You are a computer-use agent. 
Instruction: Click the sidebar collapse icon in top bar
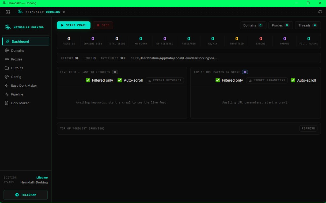8,12
